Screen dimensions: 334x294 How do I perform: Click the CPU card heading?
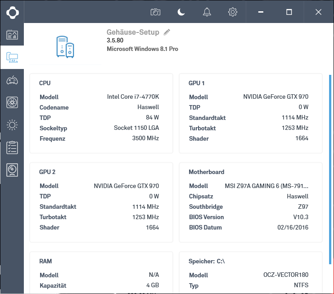pos(45,83)
